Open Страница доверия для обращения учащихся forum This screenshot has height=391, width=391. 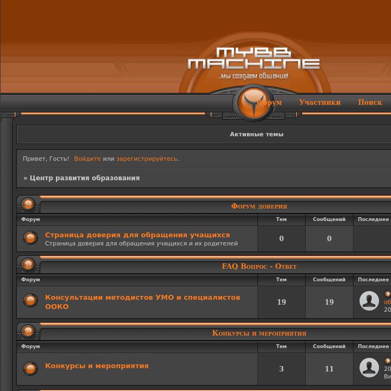coord(137,235)
